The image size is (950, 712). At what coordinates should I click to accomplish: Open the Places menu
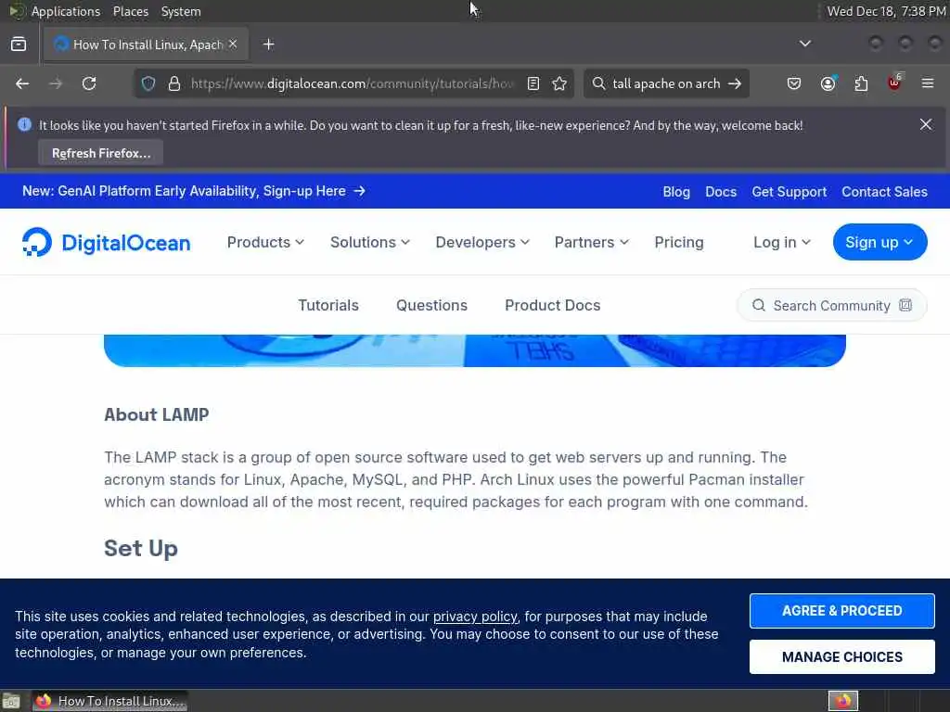click(130, 11)
